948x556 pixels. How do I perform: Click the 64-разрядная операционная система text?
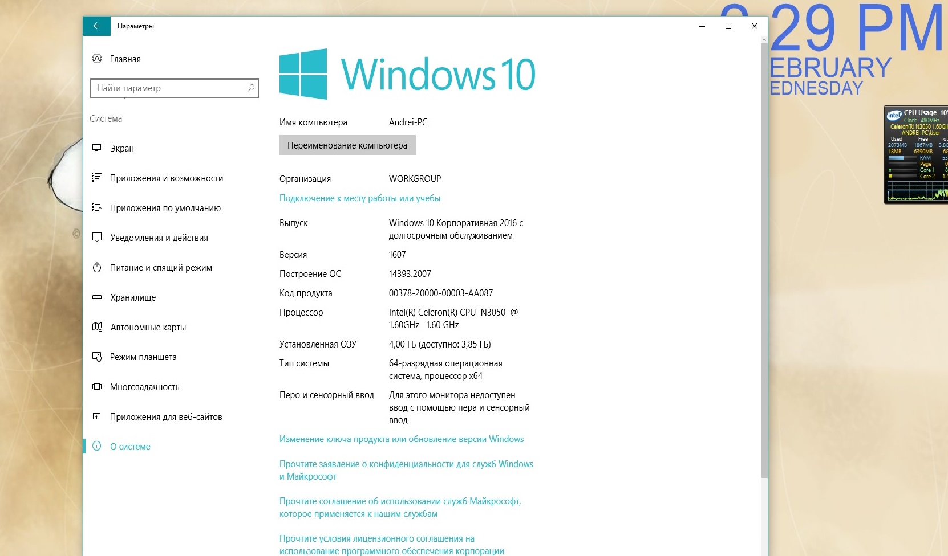pyautogui.click(x=445, y=369)
